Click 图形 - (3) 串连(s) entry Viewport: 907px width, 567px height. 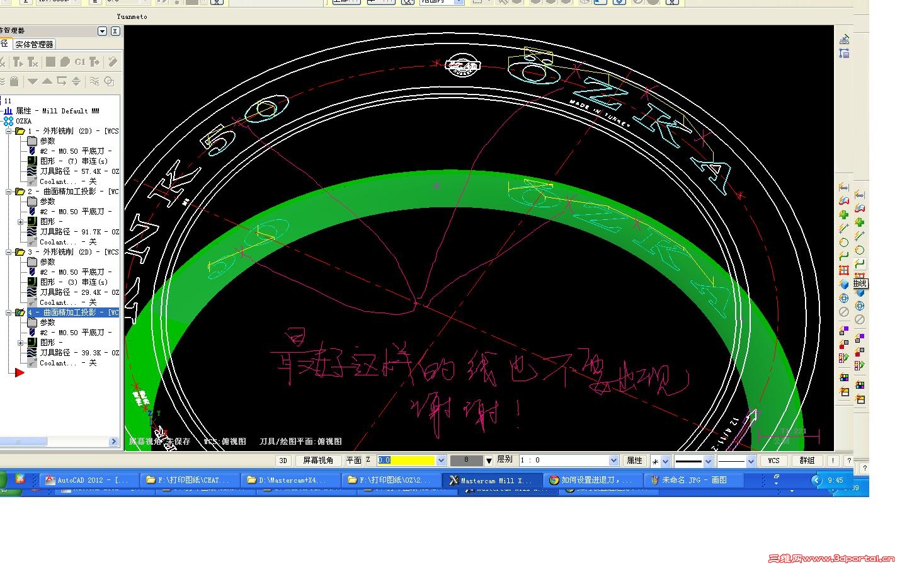coord(73,282)
